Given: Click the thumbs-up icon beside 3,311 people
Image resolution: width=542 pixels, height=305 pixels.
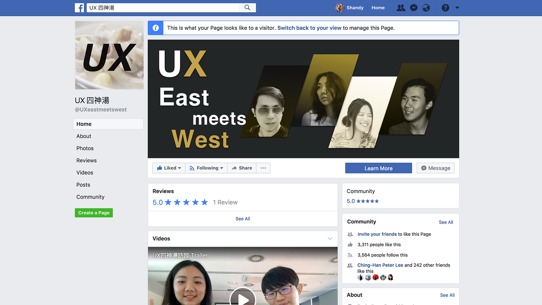Looking at the screenshot, I should (x=350, y=245).
